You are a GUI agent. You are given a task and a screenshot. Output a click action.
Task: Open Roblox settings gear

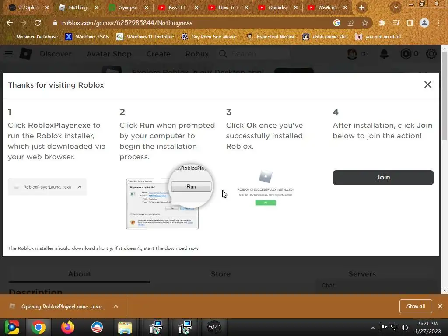pos(431,54)
